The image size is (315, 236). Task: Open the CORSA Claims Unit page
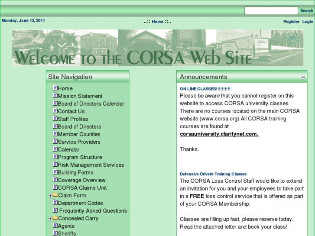point(82,188)
